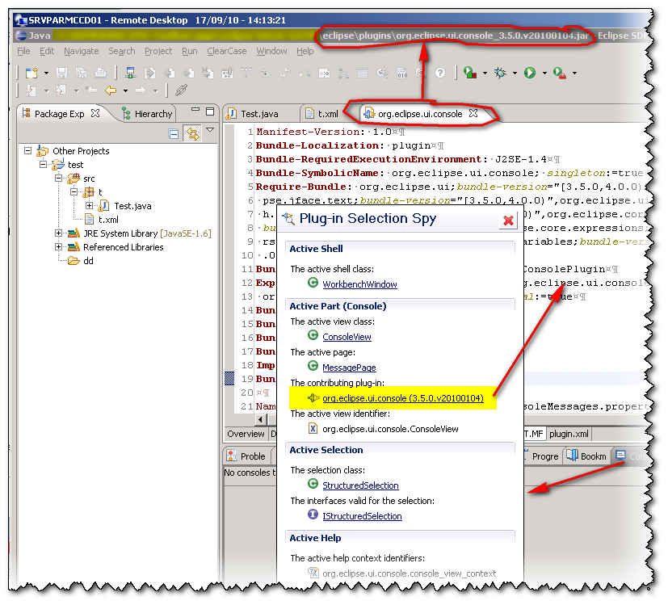Viewport: 668px width, 605px height.
Task: Click the ConsoleView hyperlink in Plug-in Spy
Action: pos(347,337)
